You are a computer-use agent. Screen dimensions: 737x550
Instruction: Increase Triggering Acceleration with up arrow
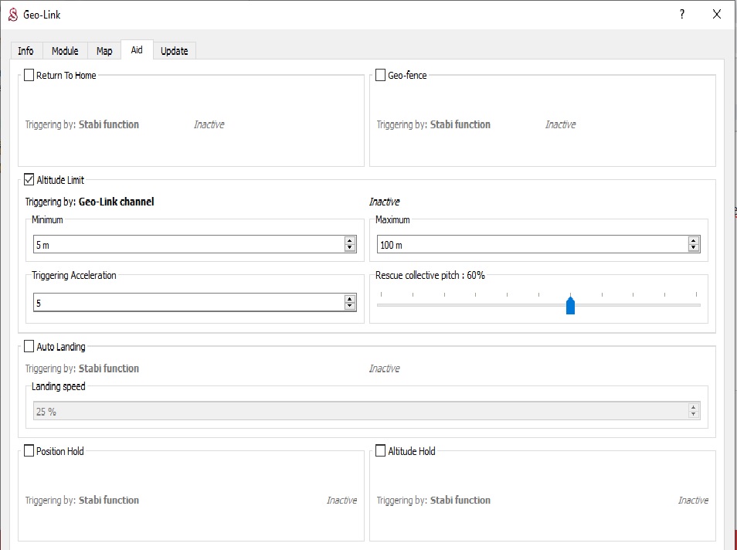(x=350, y=299)
